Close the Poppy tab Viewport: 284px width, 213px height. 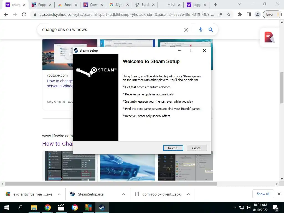pos(50,5)
